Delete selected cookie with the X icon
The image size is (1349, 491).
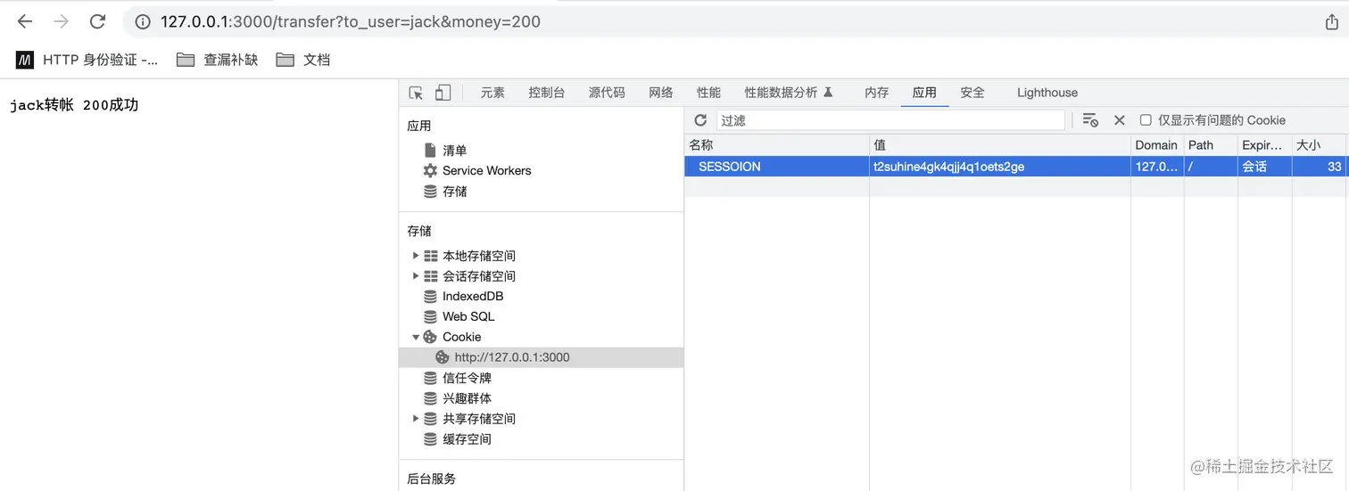(1120, 120)
